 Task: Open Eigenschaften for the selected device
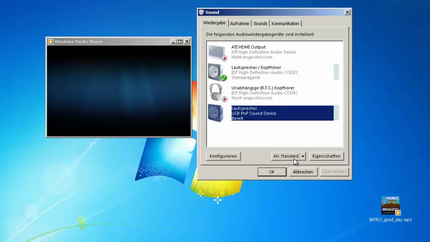coord(326,156)
